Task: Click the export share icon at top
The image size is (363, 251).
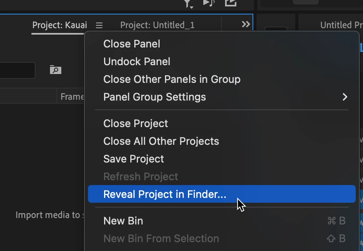Action: [230, 3]
